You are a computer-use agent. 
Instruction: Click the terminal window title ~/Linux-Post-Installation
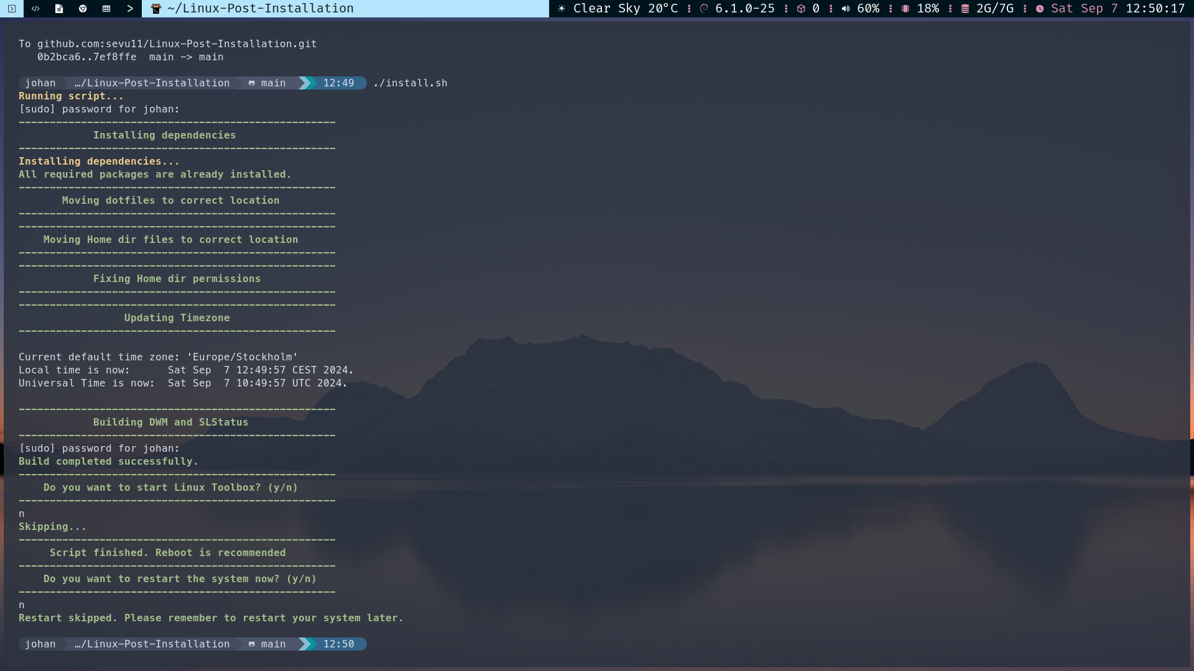(261, 9)
